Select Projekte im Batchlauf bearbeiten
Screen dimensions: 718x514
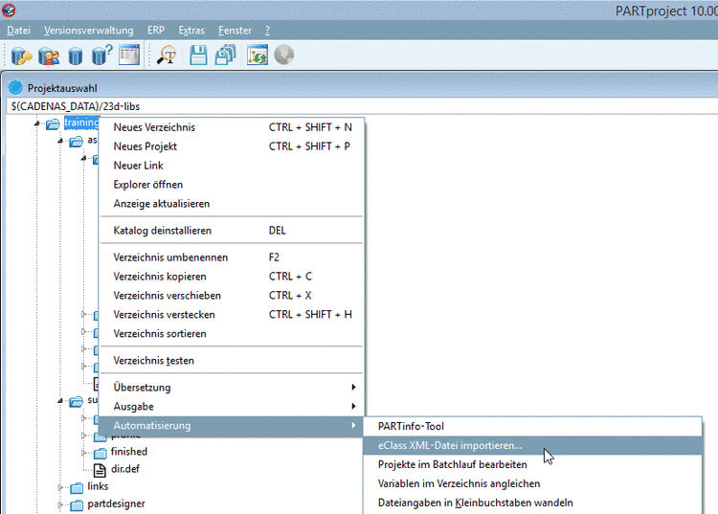tap(532, 464)
